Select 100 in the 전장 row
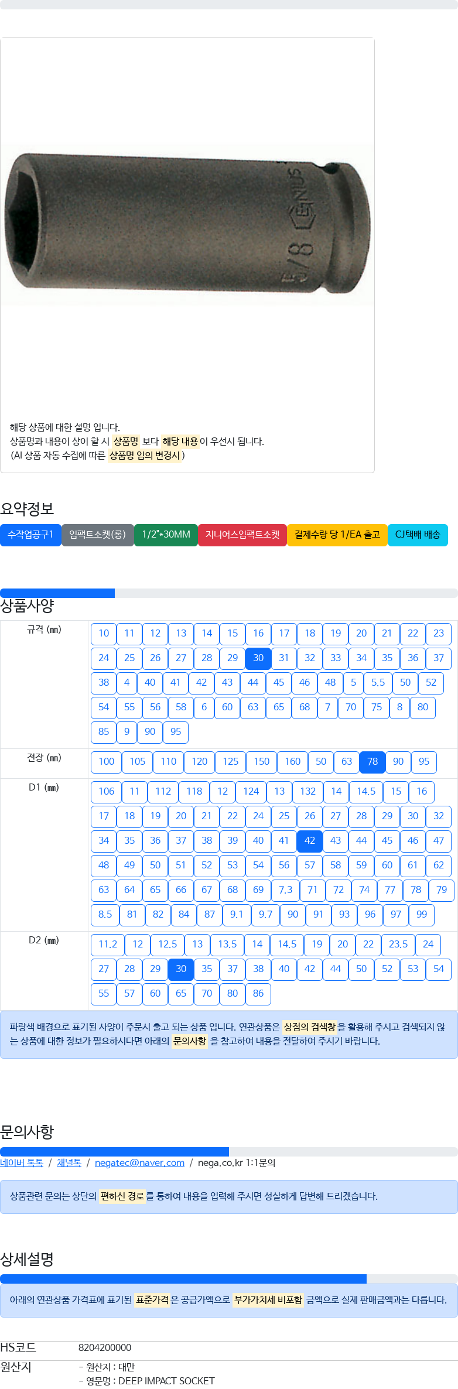This screenshot has height=1389, width=458. 107,762
